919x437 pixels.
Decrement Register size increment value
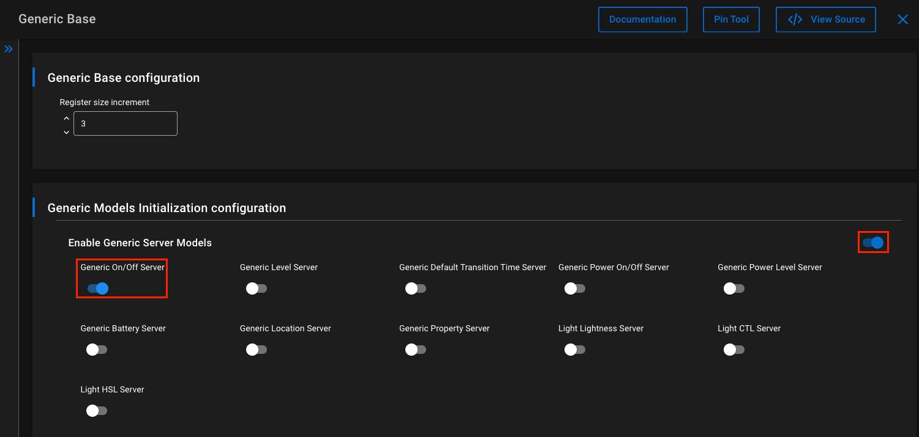[66, 131]
